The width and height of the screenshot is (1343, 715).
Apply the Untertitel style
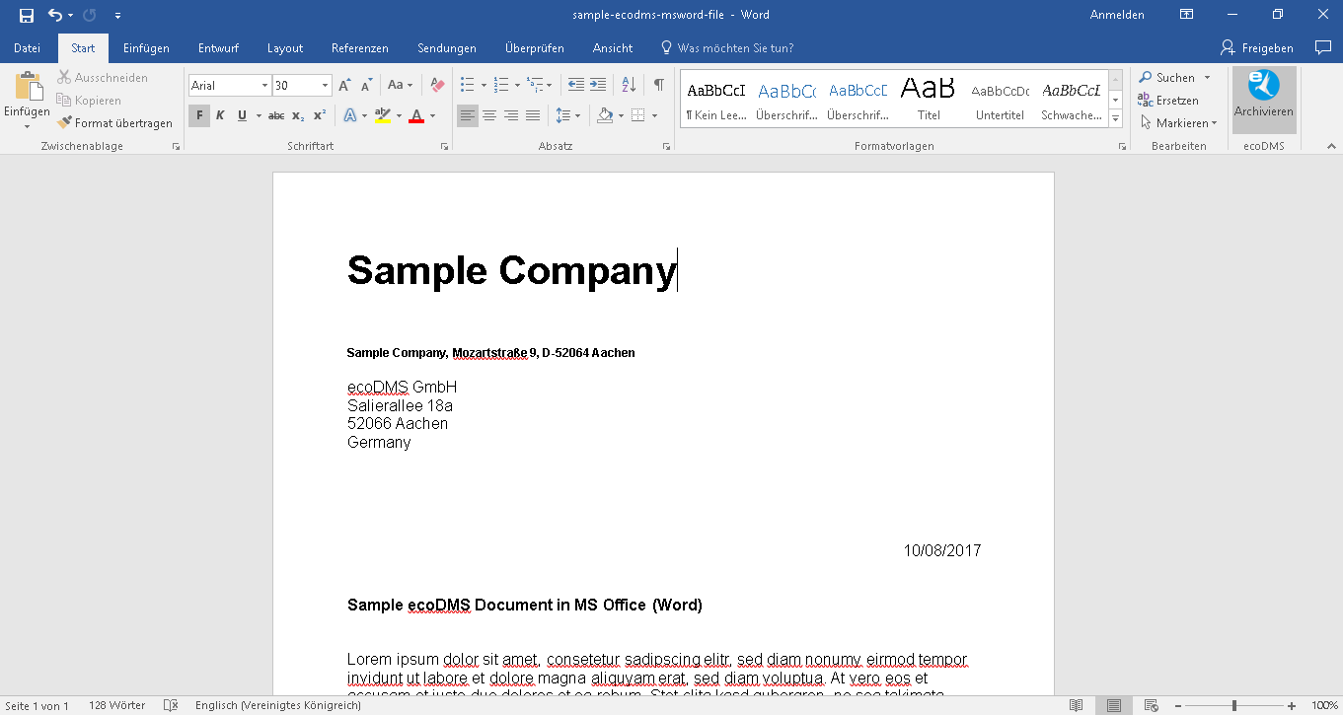pyautogui.click(x=1000, y=100)
